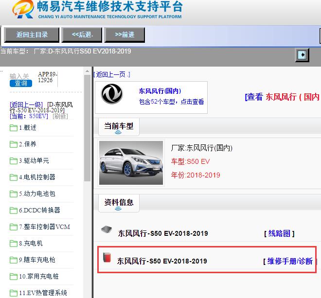Image resolution: width=321 pixels, height=298 pixels.
Task: Click 包含52个车型,点击查看 text
Action: (171, 102)
